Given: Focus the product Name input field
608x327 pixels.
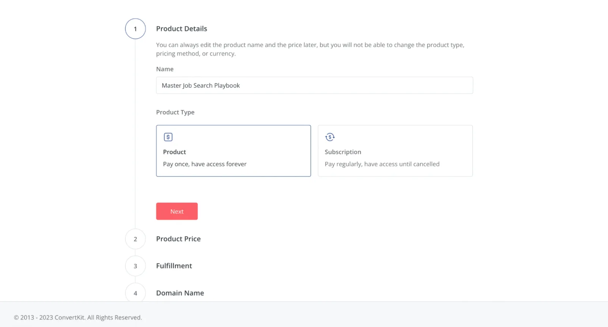Looking at the screenshot, I should pyautogui.click(x=314, y=86).
